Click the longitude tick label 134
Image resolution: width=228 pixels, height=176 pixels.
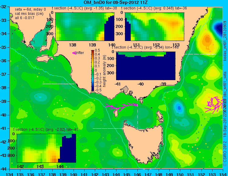tap(10, 174)
